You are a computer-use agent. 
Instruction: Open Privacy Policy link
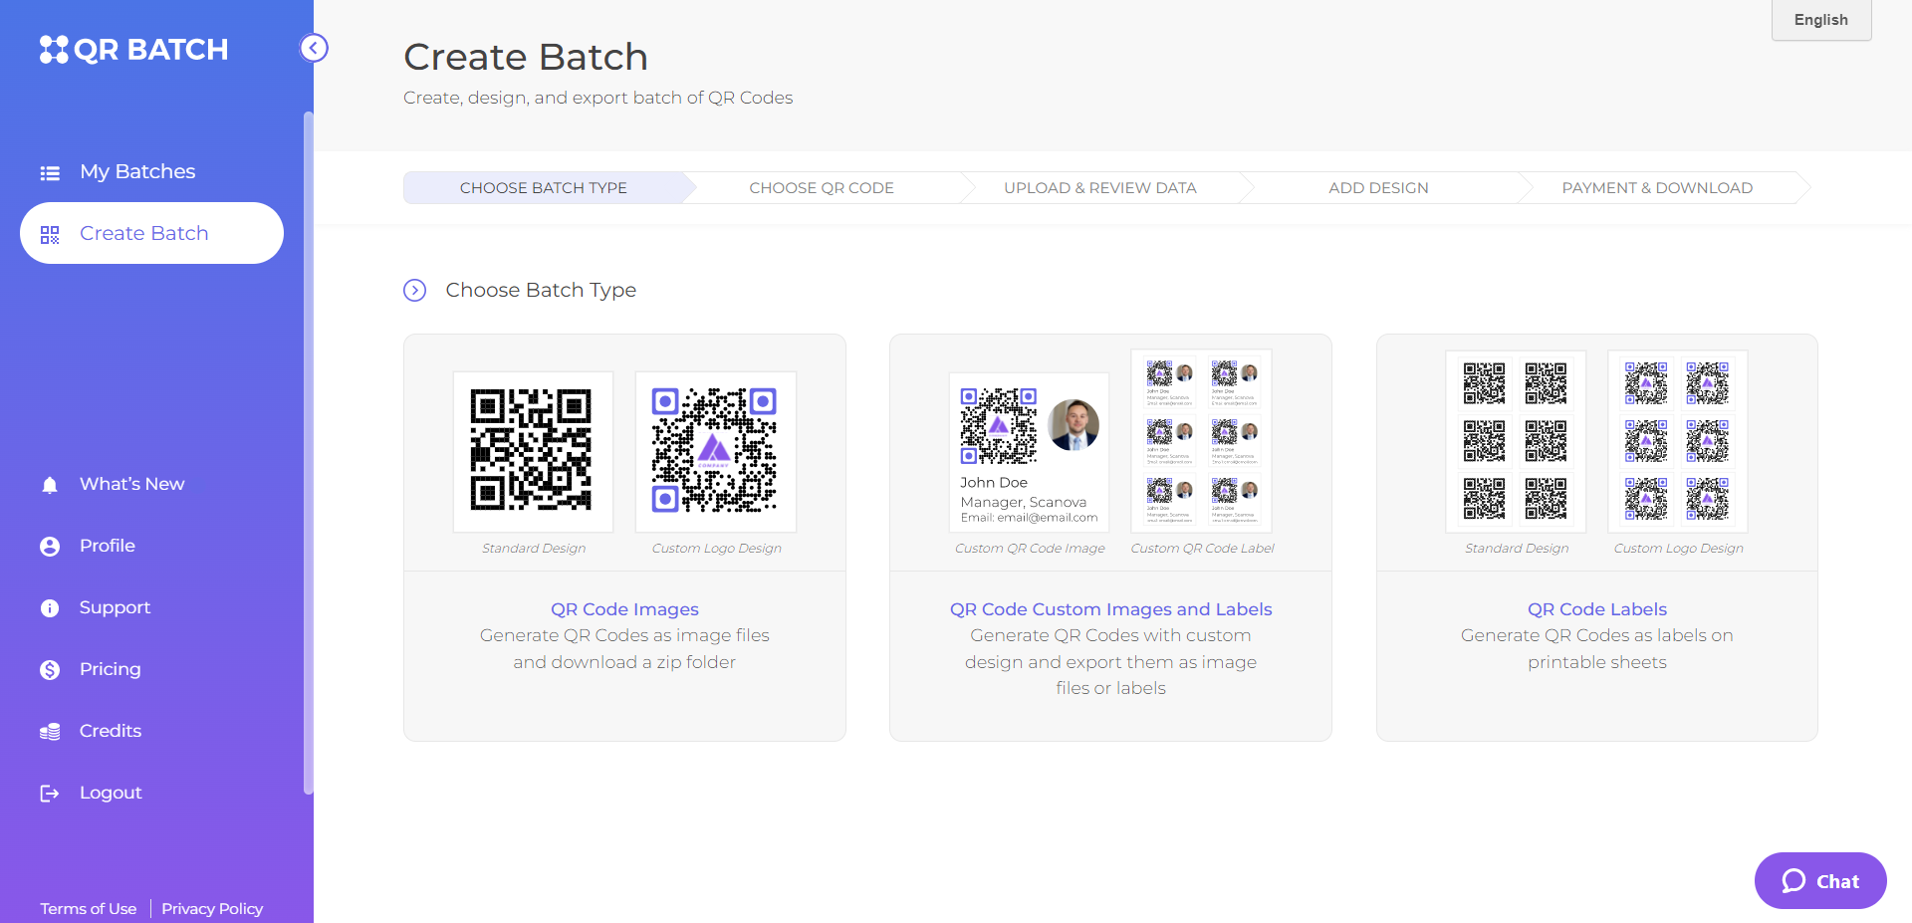tap(212, 908)
